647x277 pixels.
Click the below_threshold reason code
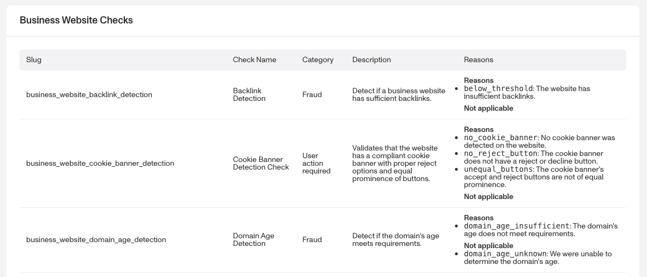coord(498,89)
